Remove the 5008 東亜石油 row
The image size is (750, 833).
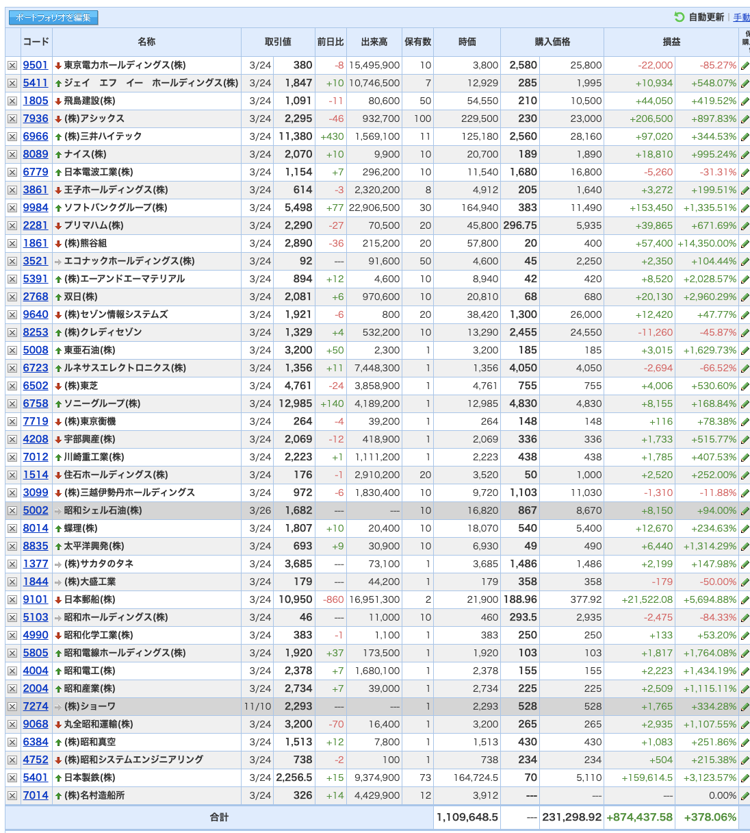click(x=12, y=350)
